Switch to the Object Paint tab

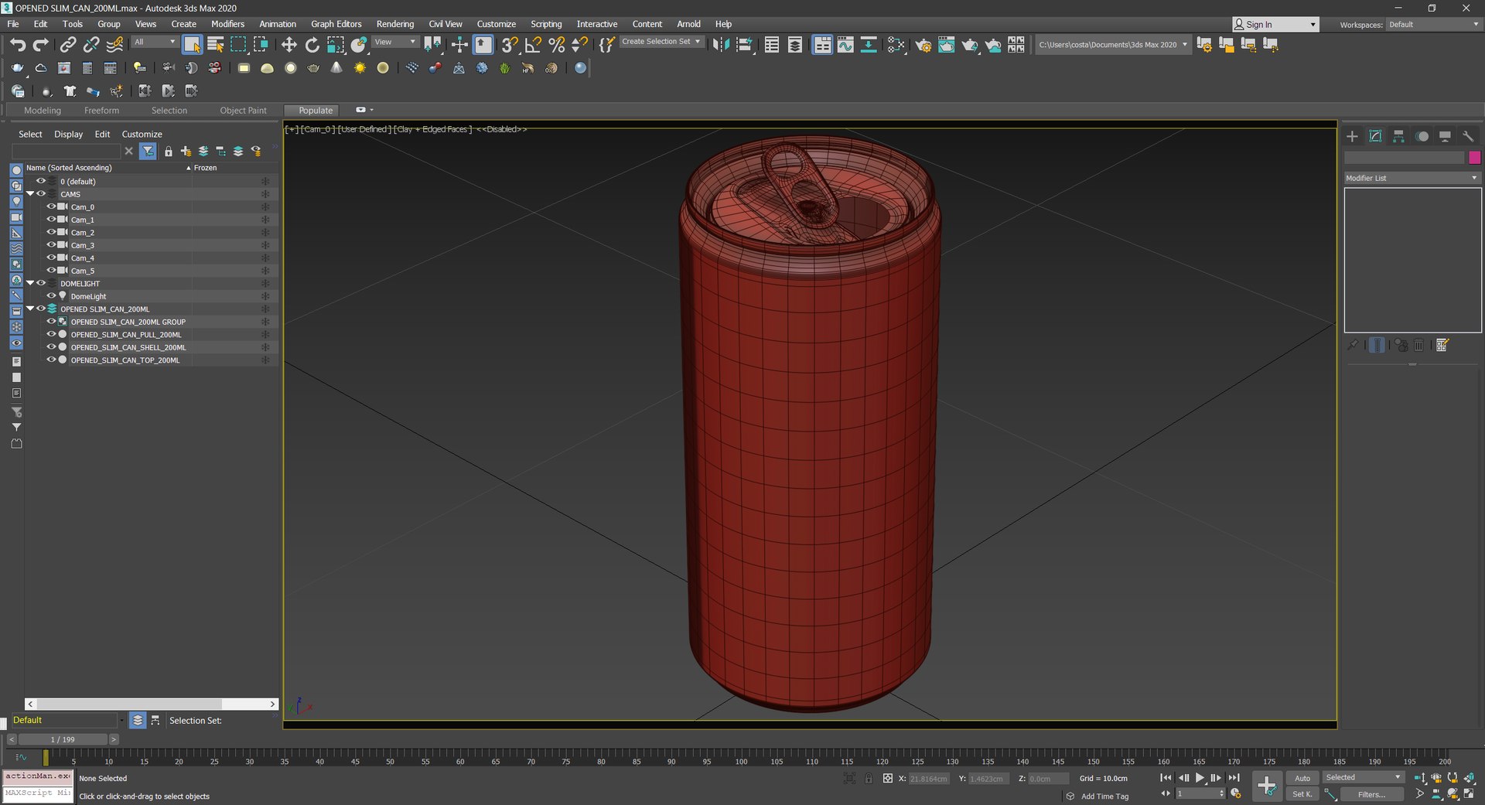pyautogui.click(x=243, y=111)
